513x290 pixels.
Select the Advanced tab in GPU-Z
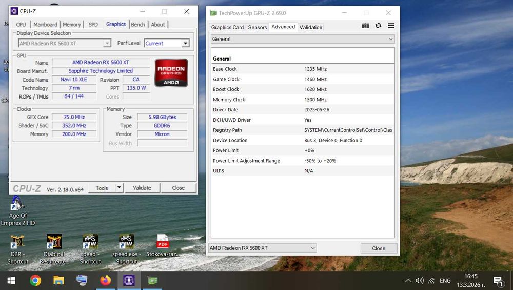tap(283, 27)
